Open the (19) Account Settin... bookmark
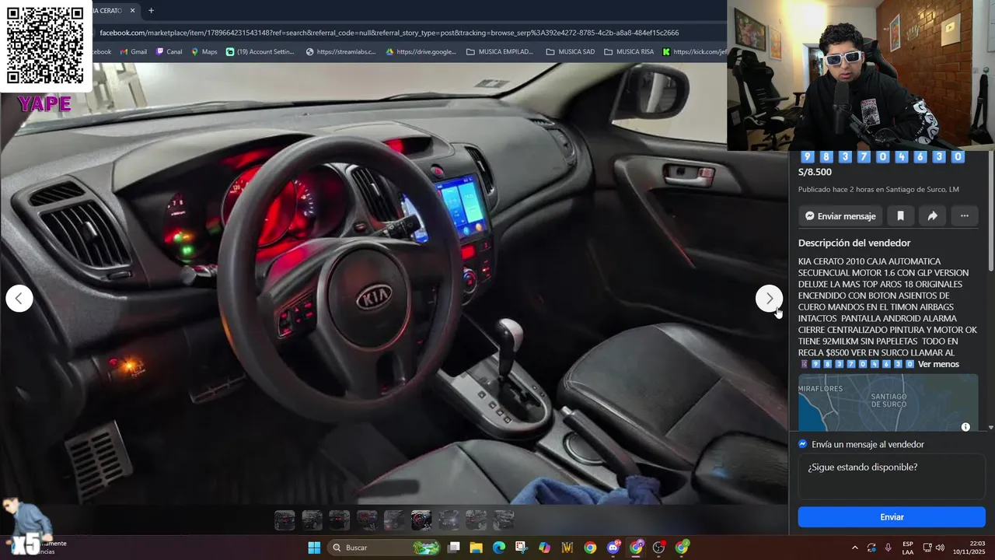Image resolution: width=995 pixels, height=560 pixels. [260, 52]
